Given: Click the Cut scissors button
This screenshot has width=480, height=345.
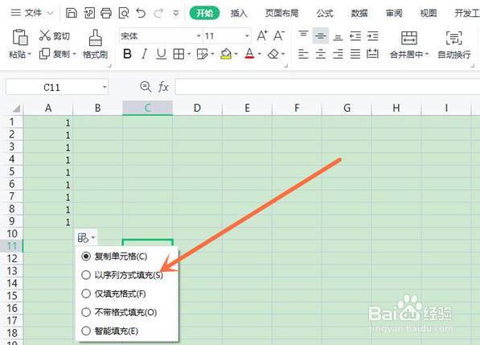Looking at the screenshot, I should (x=55, y=36).
